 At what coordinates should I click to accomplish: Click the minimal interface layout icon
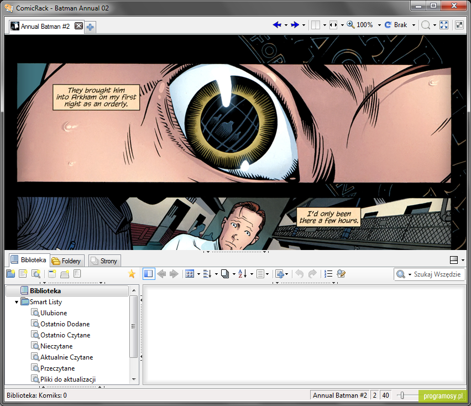(459, 25)
